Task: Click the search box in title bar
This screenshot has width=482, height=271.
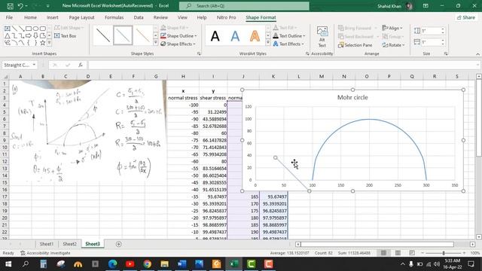Action: tap(244, 6)
